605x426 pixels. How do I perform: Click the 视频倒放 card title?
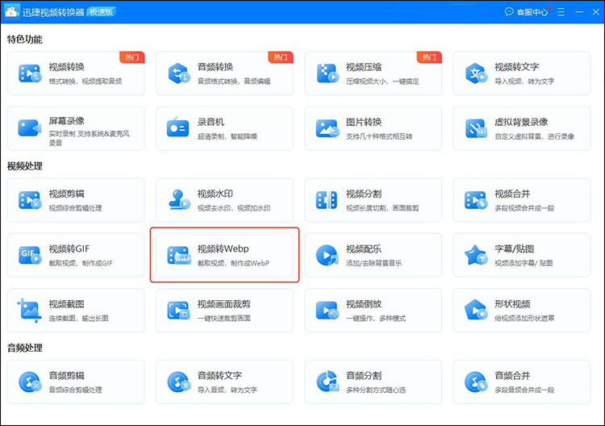(364, 304)
